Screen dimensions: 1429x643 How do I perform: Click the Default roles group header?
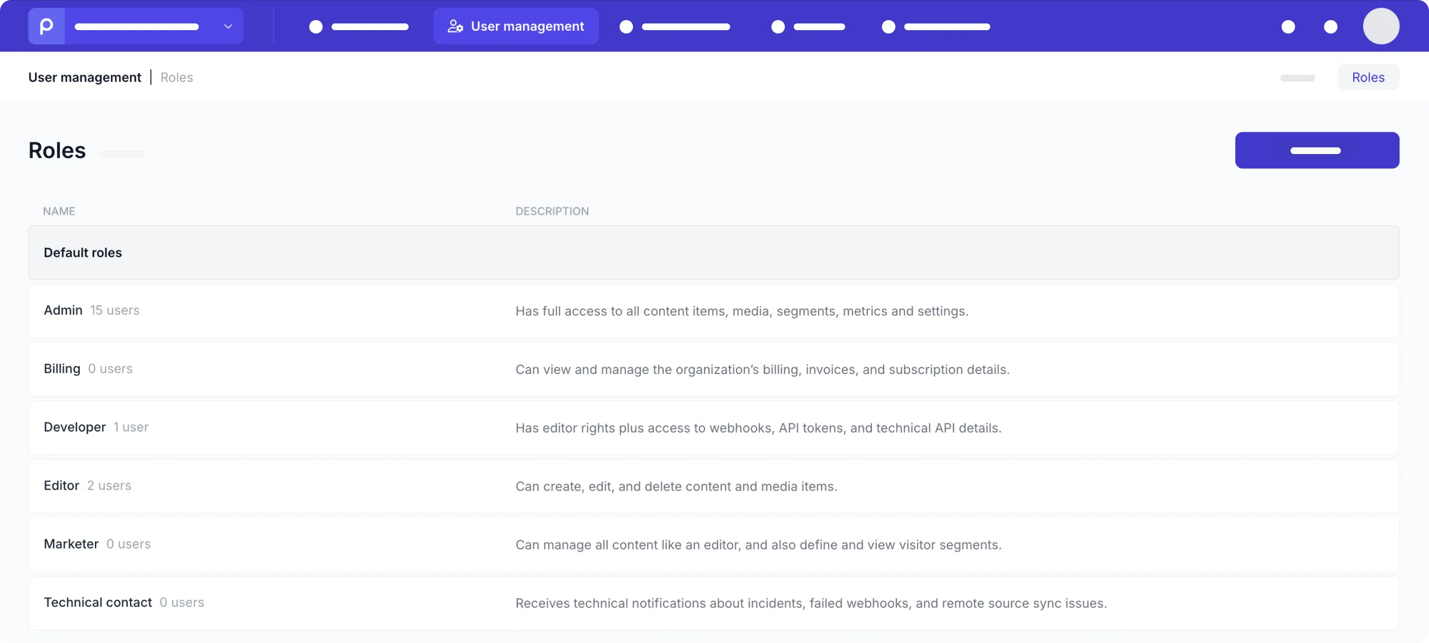(714, 252)
